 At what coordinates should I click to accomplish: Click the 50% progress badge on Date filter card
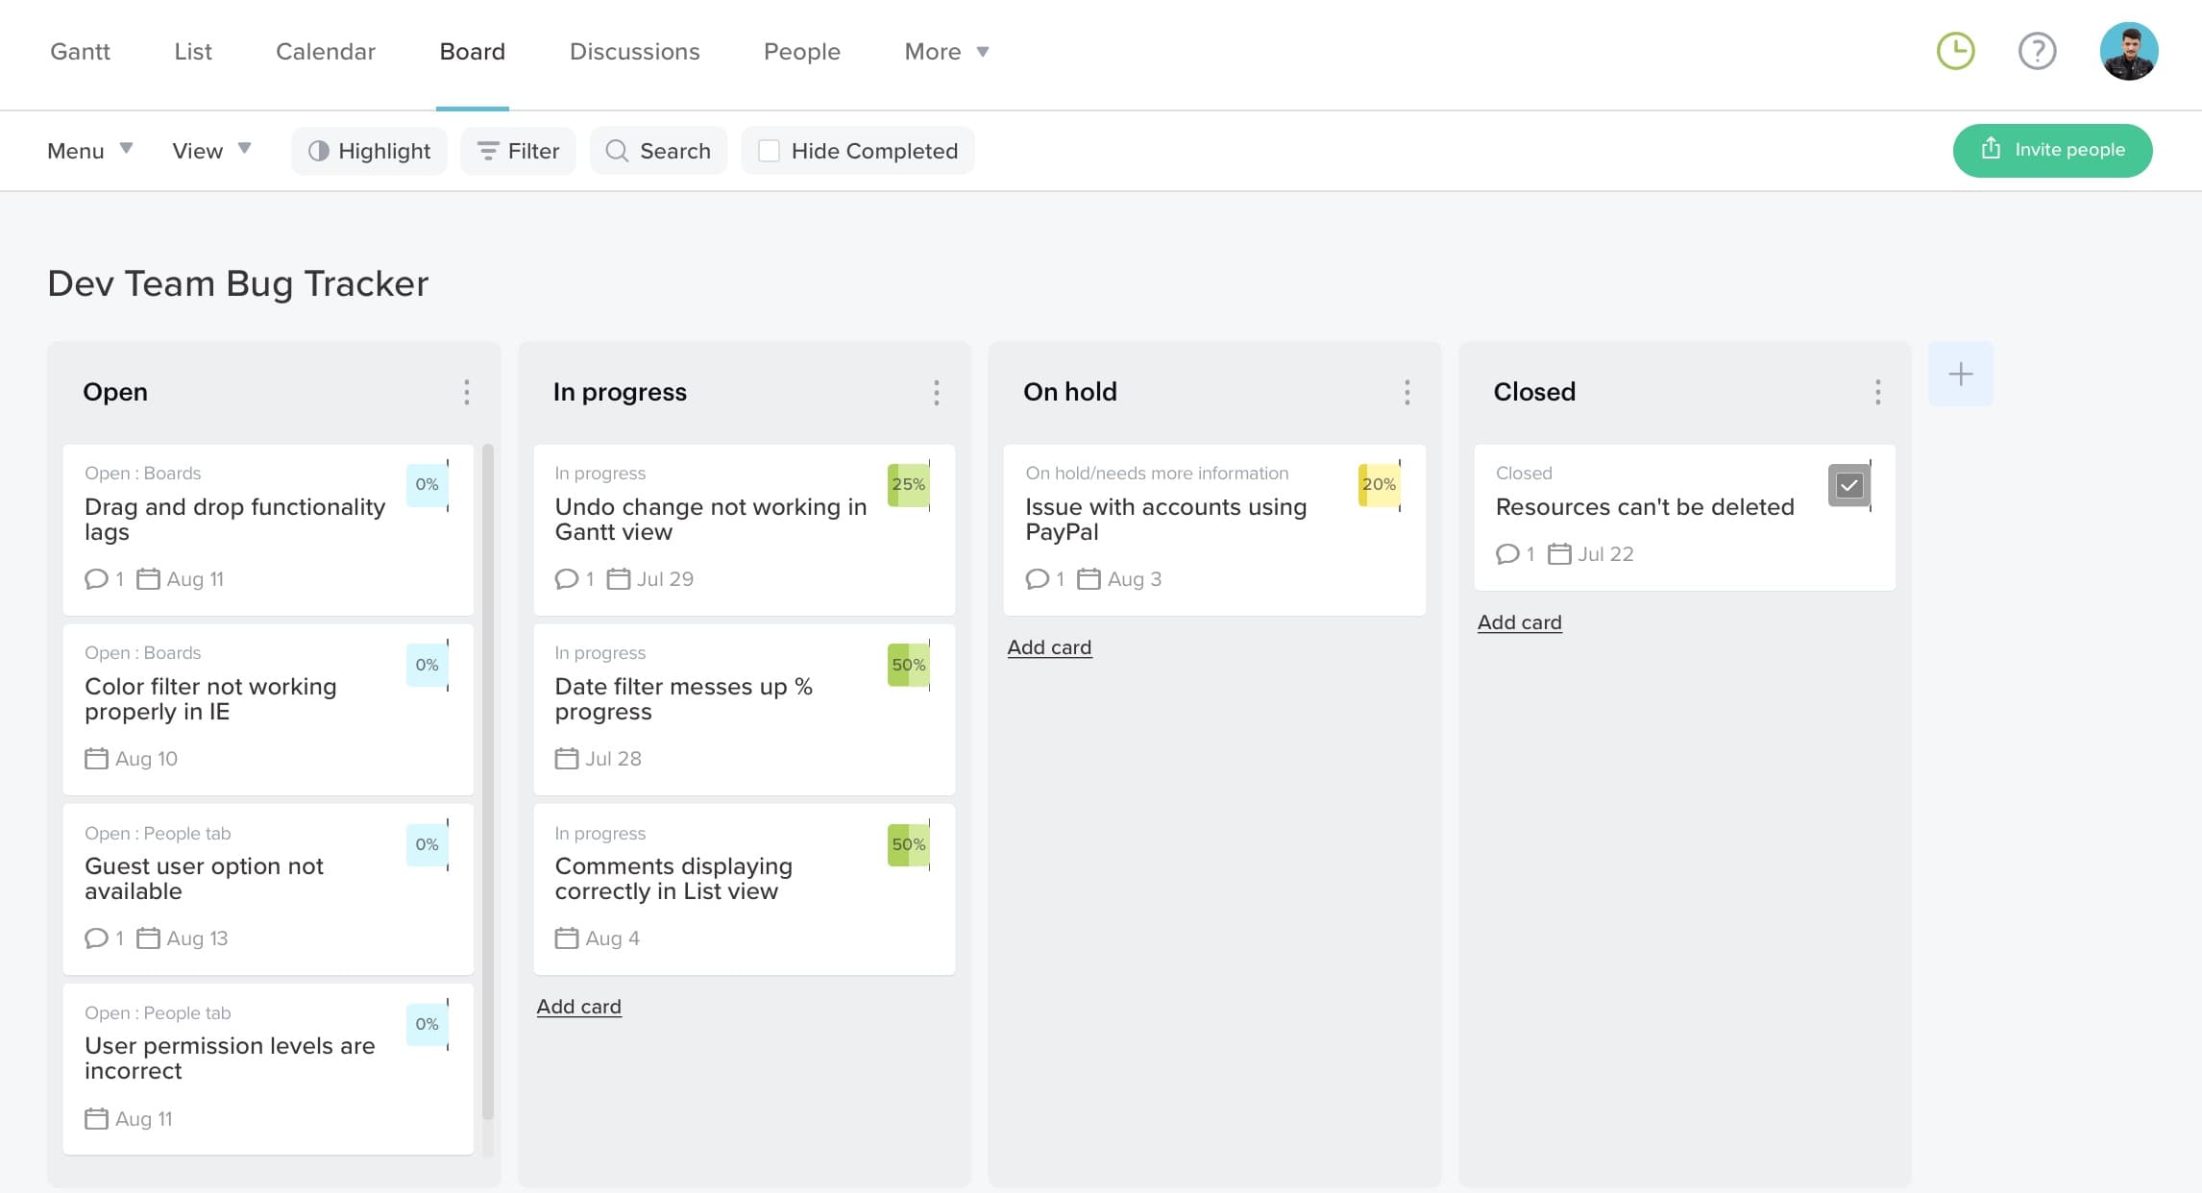(x=908, y=664)
